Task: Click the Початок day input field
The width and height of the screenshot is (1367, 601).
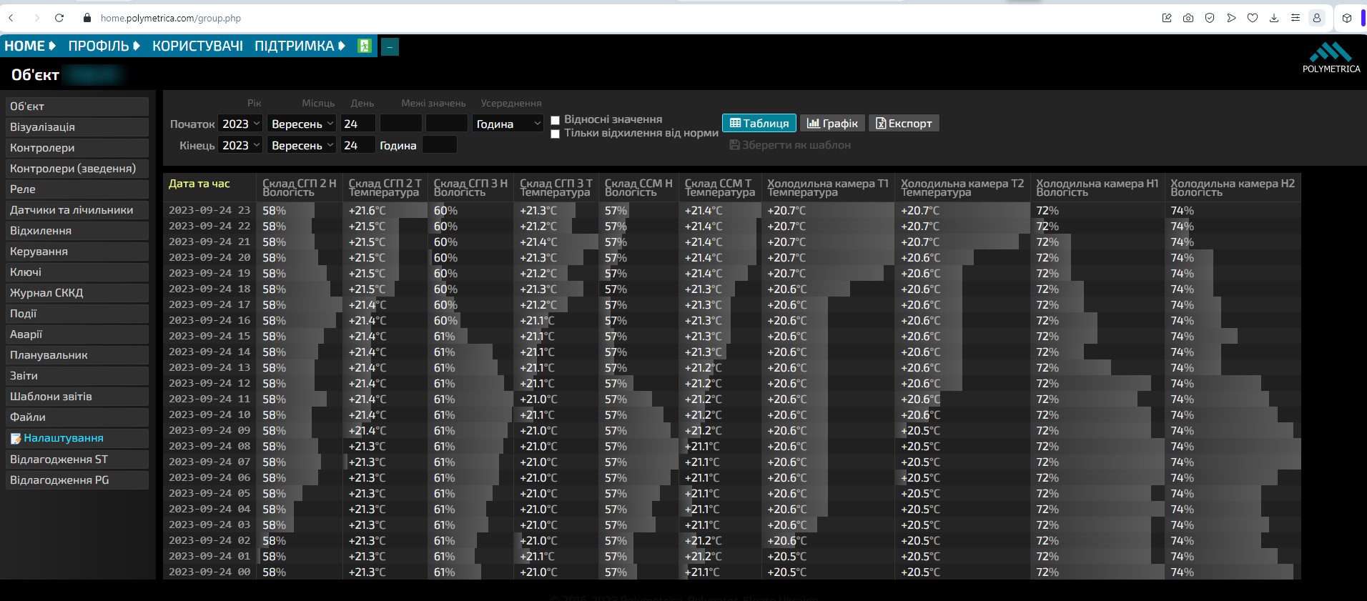Action: (x=358, y=124)
